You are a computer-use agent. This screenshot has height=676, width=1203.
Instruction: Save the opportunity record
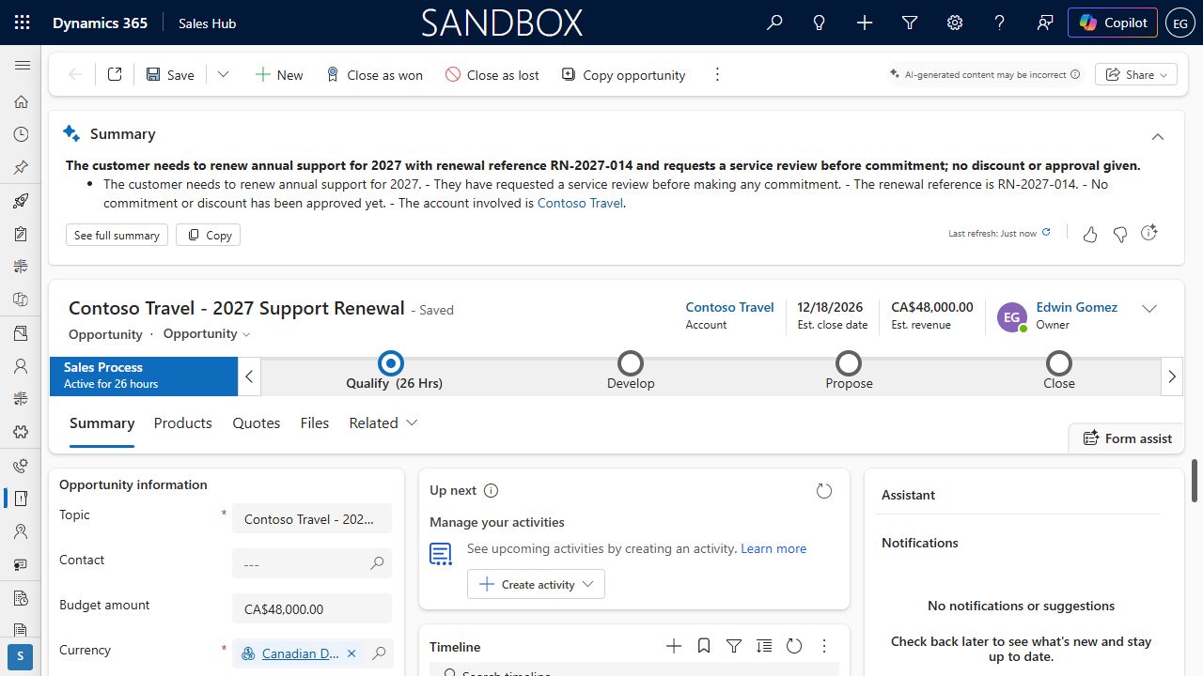(x=170, y=74)
